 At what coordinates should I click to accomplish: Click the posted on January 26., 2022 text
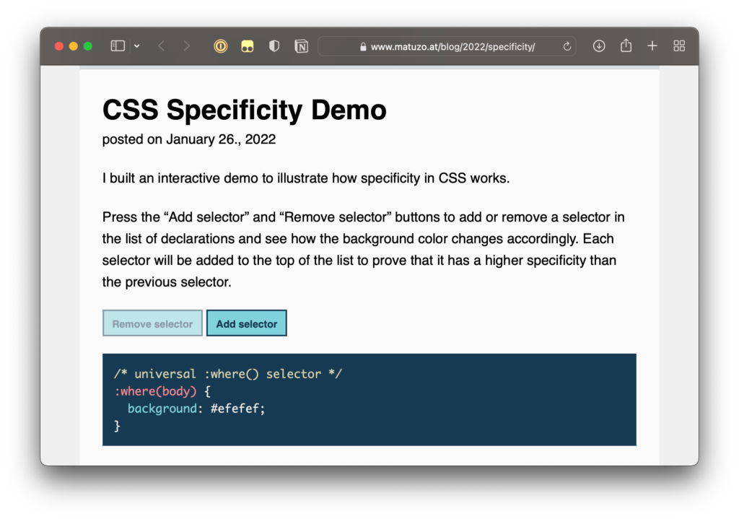click(x=189, y=139)
